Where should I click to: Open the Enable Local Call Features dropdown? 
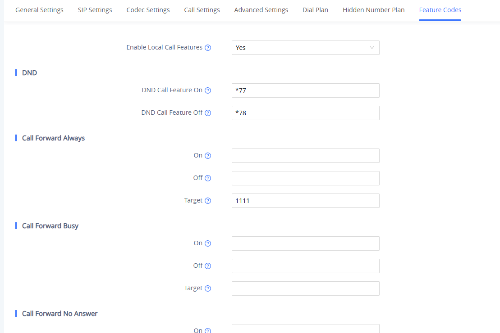click(x=305, y=48)
